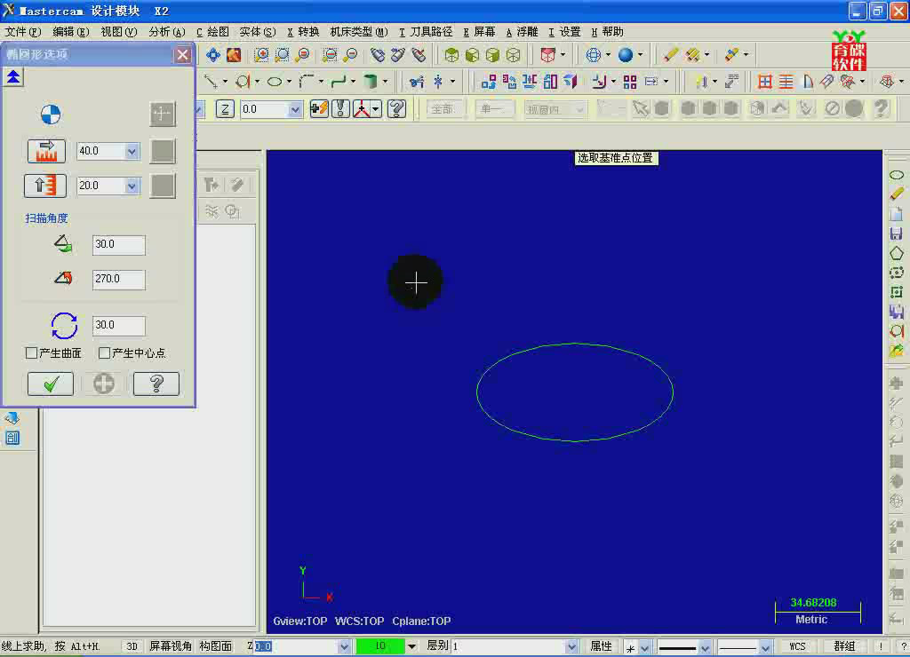Viewport: 910px width, 657px height.
Task: Select the fillet corner tool
Action: [307, 82]
